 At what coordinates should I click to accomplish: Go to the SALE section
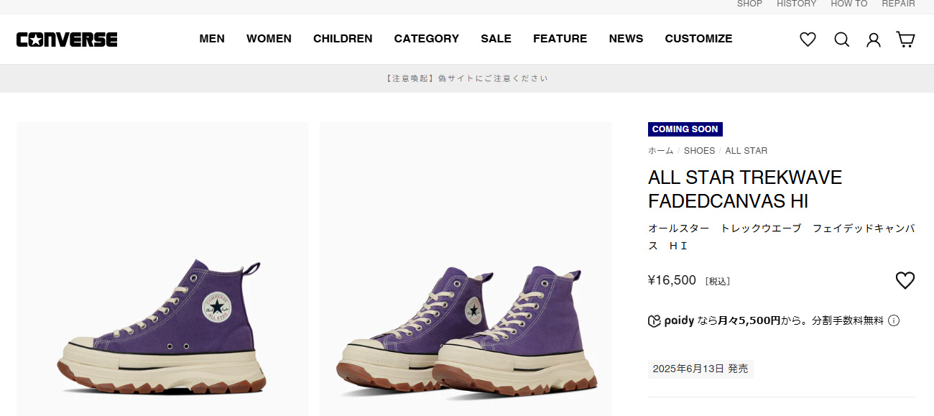tap(496, 39)
